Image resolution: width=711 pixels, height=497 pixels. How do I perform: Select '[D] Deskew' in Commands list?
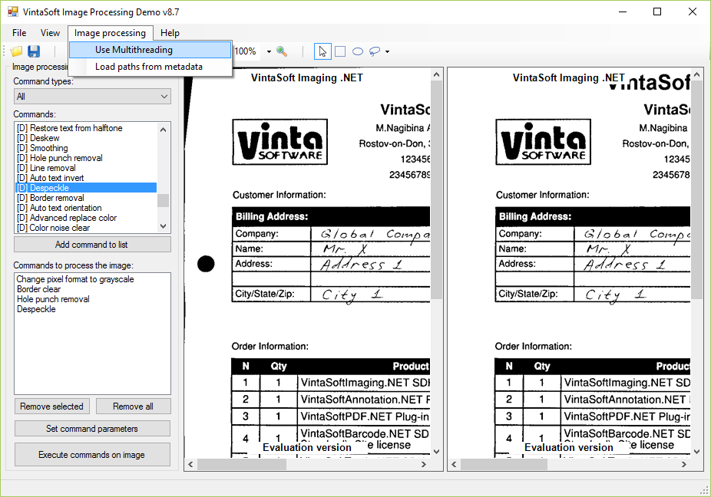pos(86,138)
